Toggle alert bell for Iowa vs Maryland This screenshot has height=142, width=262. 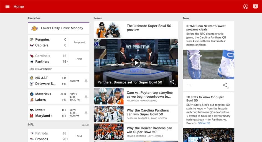click(86, 113)
